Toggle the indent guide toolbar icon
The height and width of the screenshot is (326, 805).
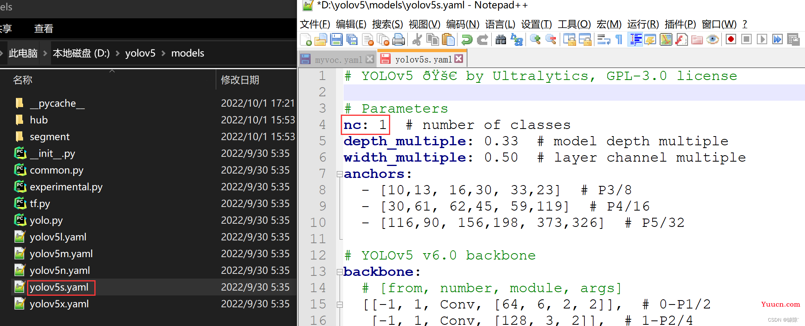[x=635, y=39]
